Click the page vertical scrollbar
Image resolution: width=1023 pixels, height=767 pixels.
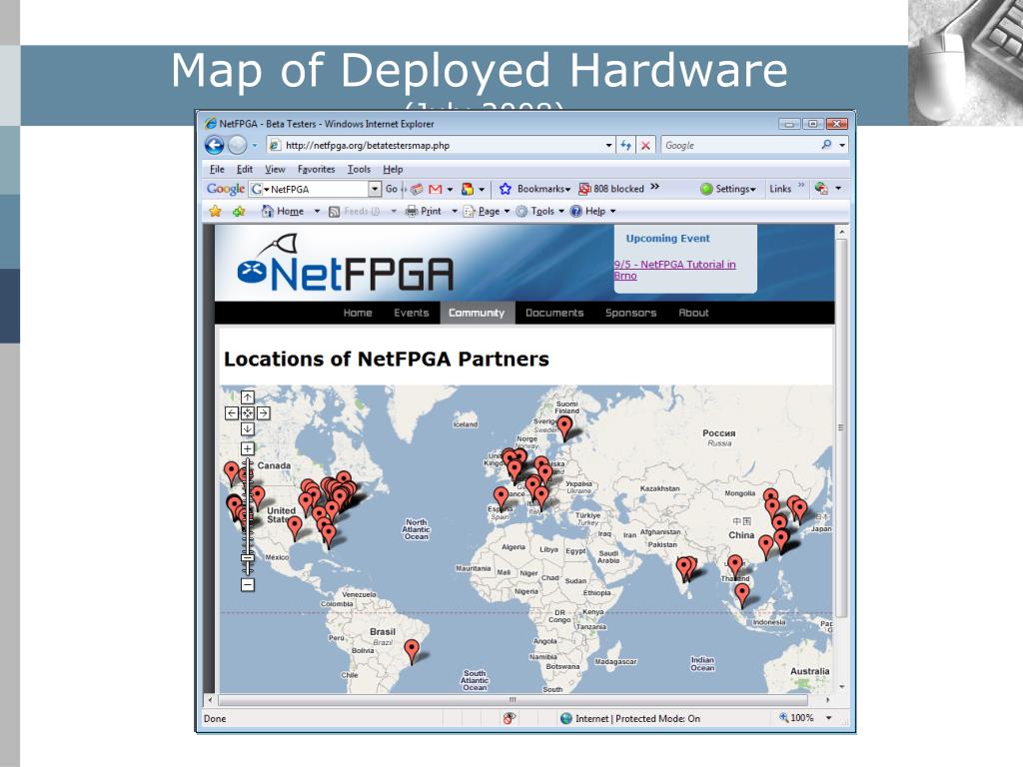(841, 427)
